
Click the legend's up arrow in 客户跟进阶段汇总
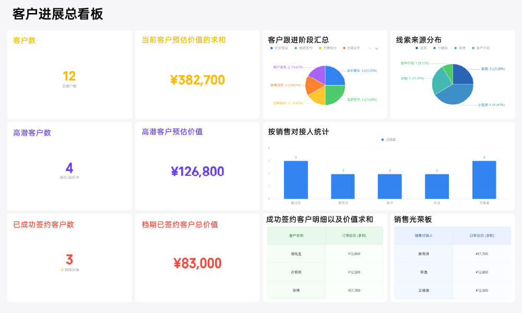point(370,49)
